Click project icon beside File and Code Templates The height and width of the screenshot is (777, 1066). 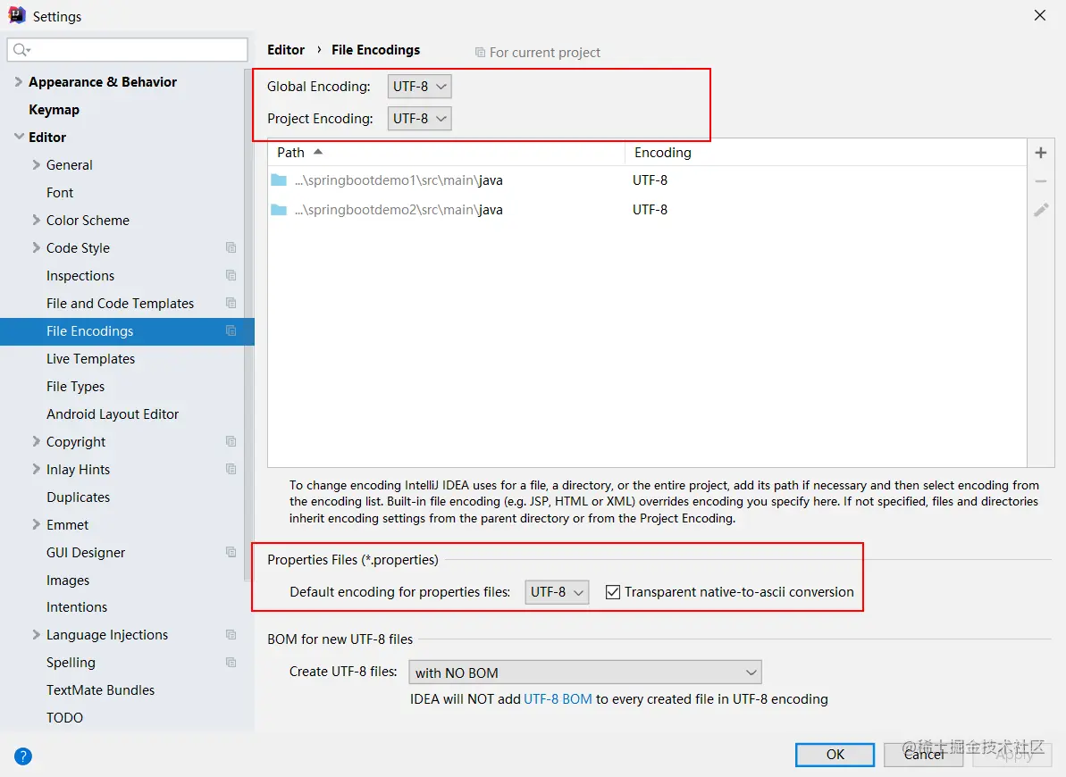[x=231, y=303]
